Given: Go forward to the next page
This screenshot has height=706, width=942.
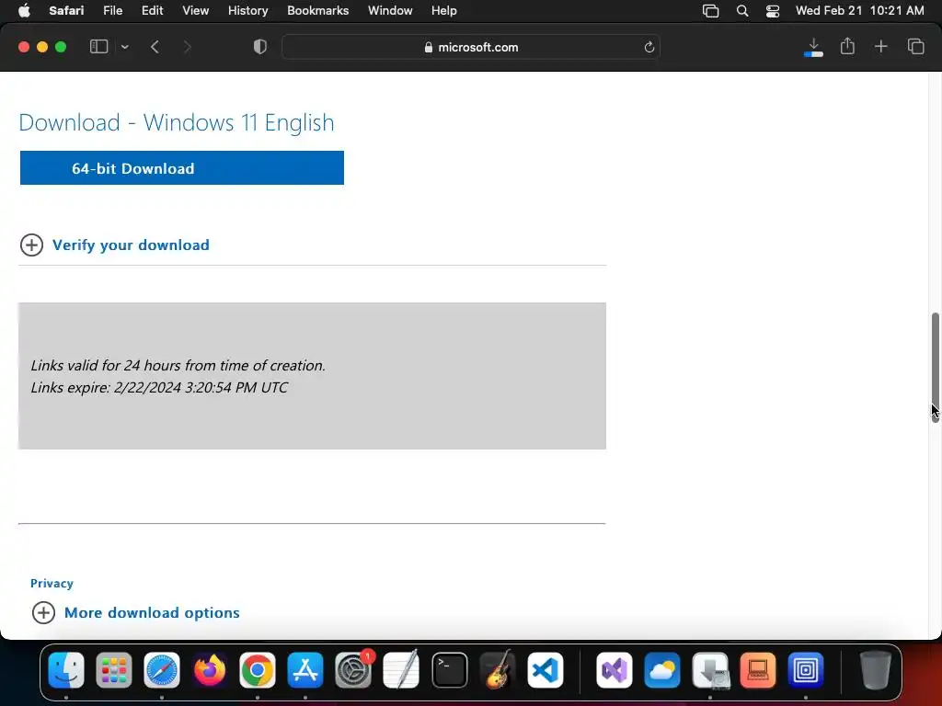Looking at the screenshot, I should pyautogui.click(x=187, y=47).
